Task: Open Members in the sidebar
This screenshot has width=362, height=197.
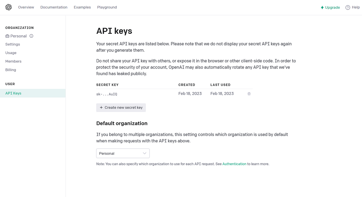Action: pyautogui.click(x=13, y=61)
